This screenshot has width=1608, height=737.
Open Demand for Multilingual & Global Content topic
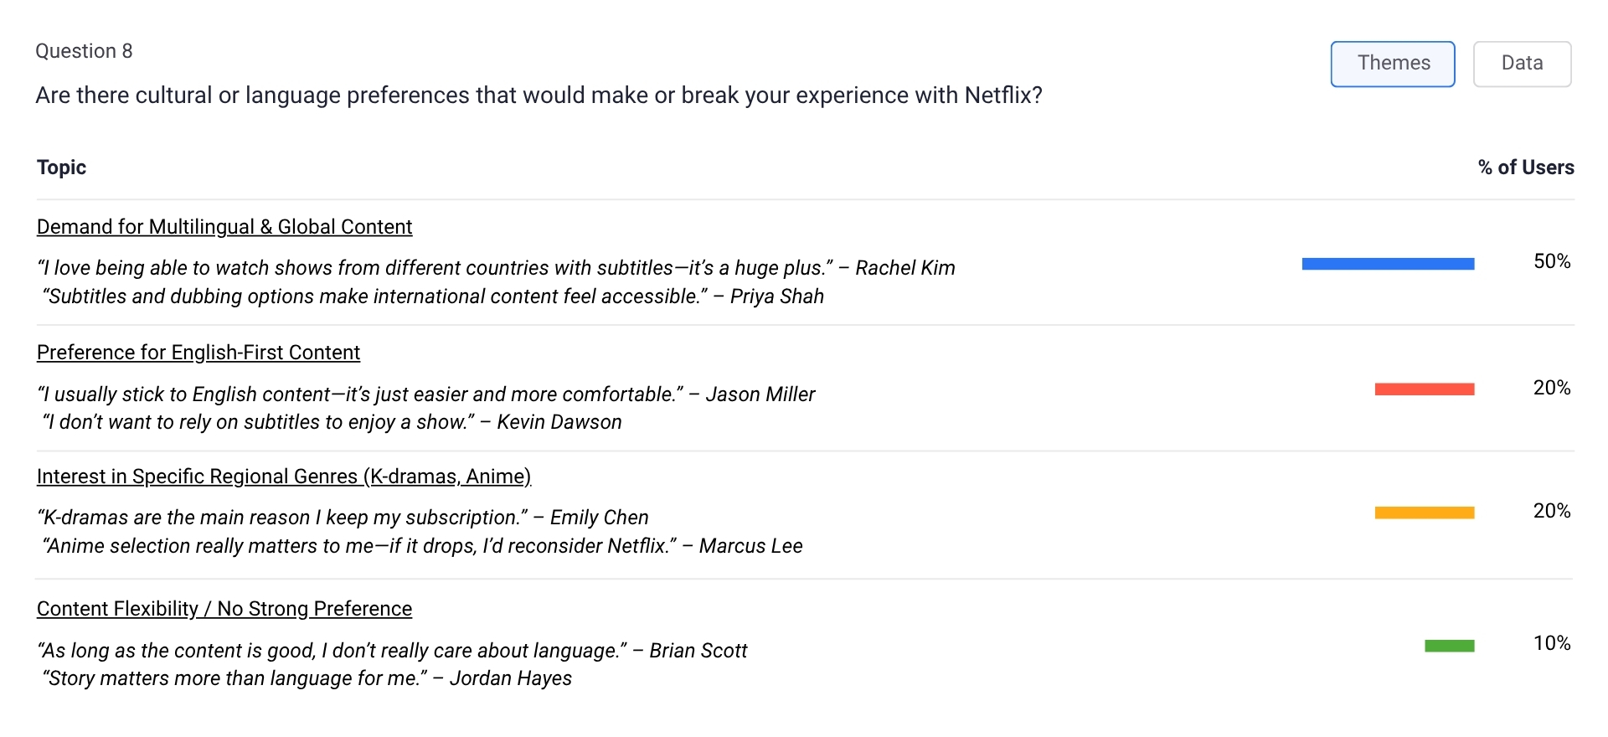tap(224, 227)
